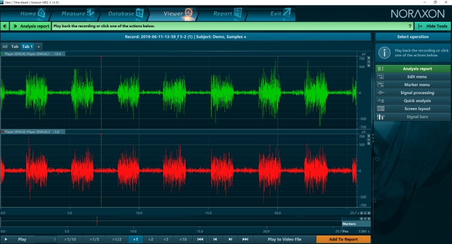This screenshot has width=452, height=244.
Task: Click the bottom scale button of the red channel
Action: [x=369, y=143]
